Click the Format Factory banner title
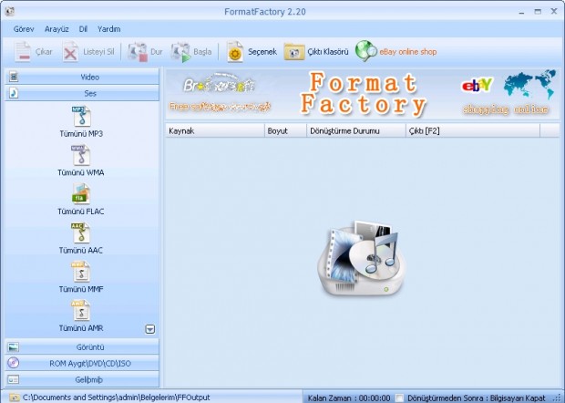The image size is (565, 403). [x=364, y=95]
